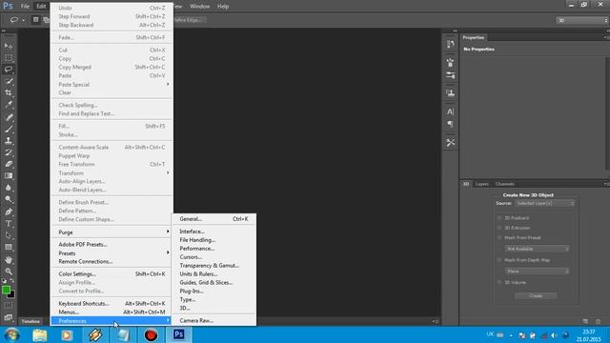The height and width of the screenshot is (343, 610).
Task: Open the workspace switcher showing 3D
Action: [582, 20]
